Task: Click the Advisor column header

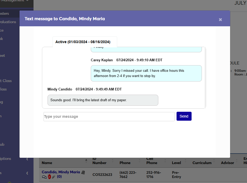Action: [227, 163]
